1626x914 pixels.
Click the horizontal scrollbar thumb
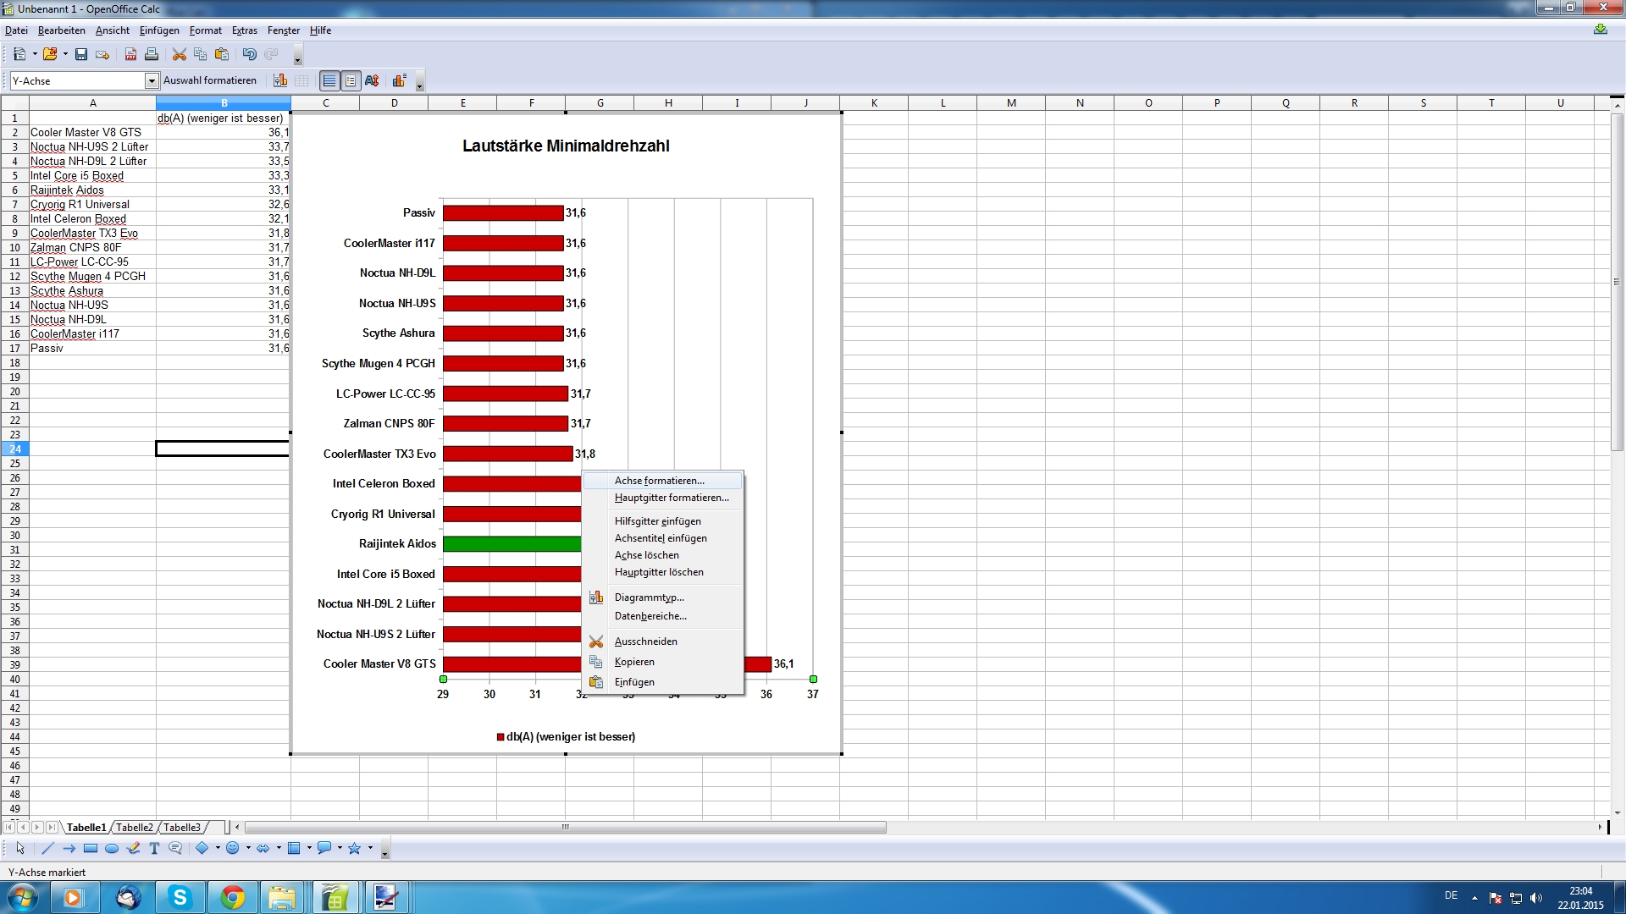565,828
